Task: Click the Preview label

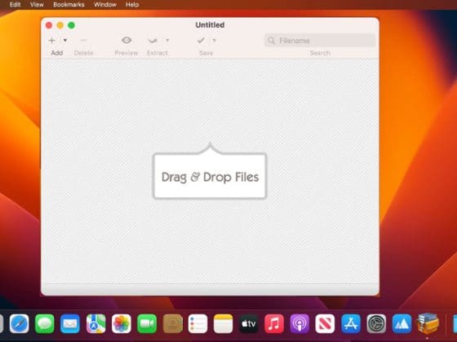Action: coord(126,53)
